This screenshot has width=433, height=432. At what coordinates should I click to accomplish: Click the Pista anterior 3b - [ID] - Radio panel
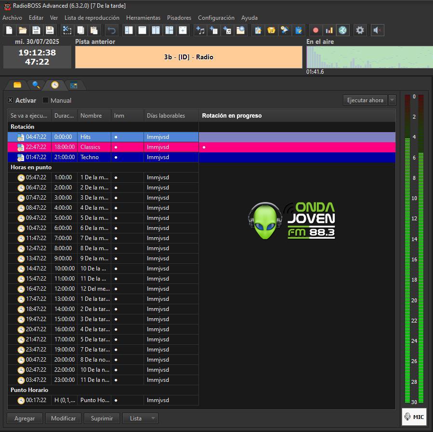(x=189, y=57)
